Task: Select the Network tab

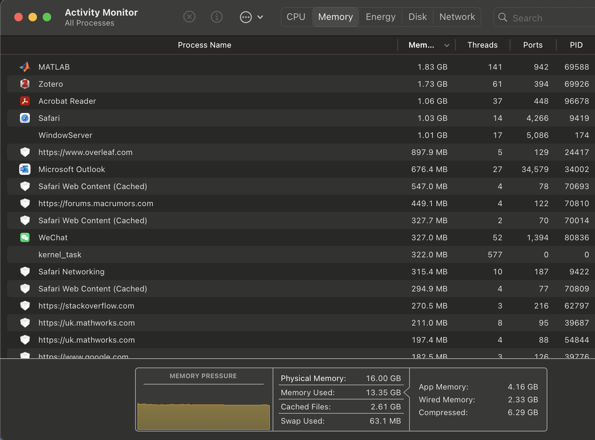Action: 457,17
